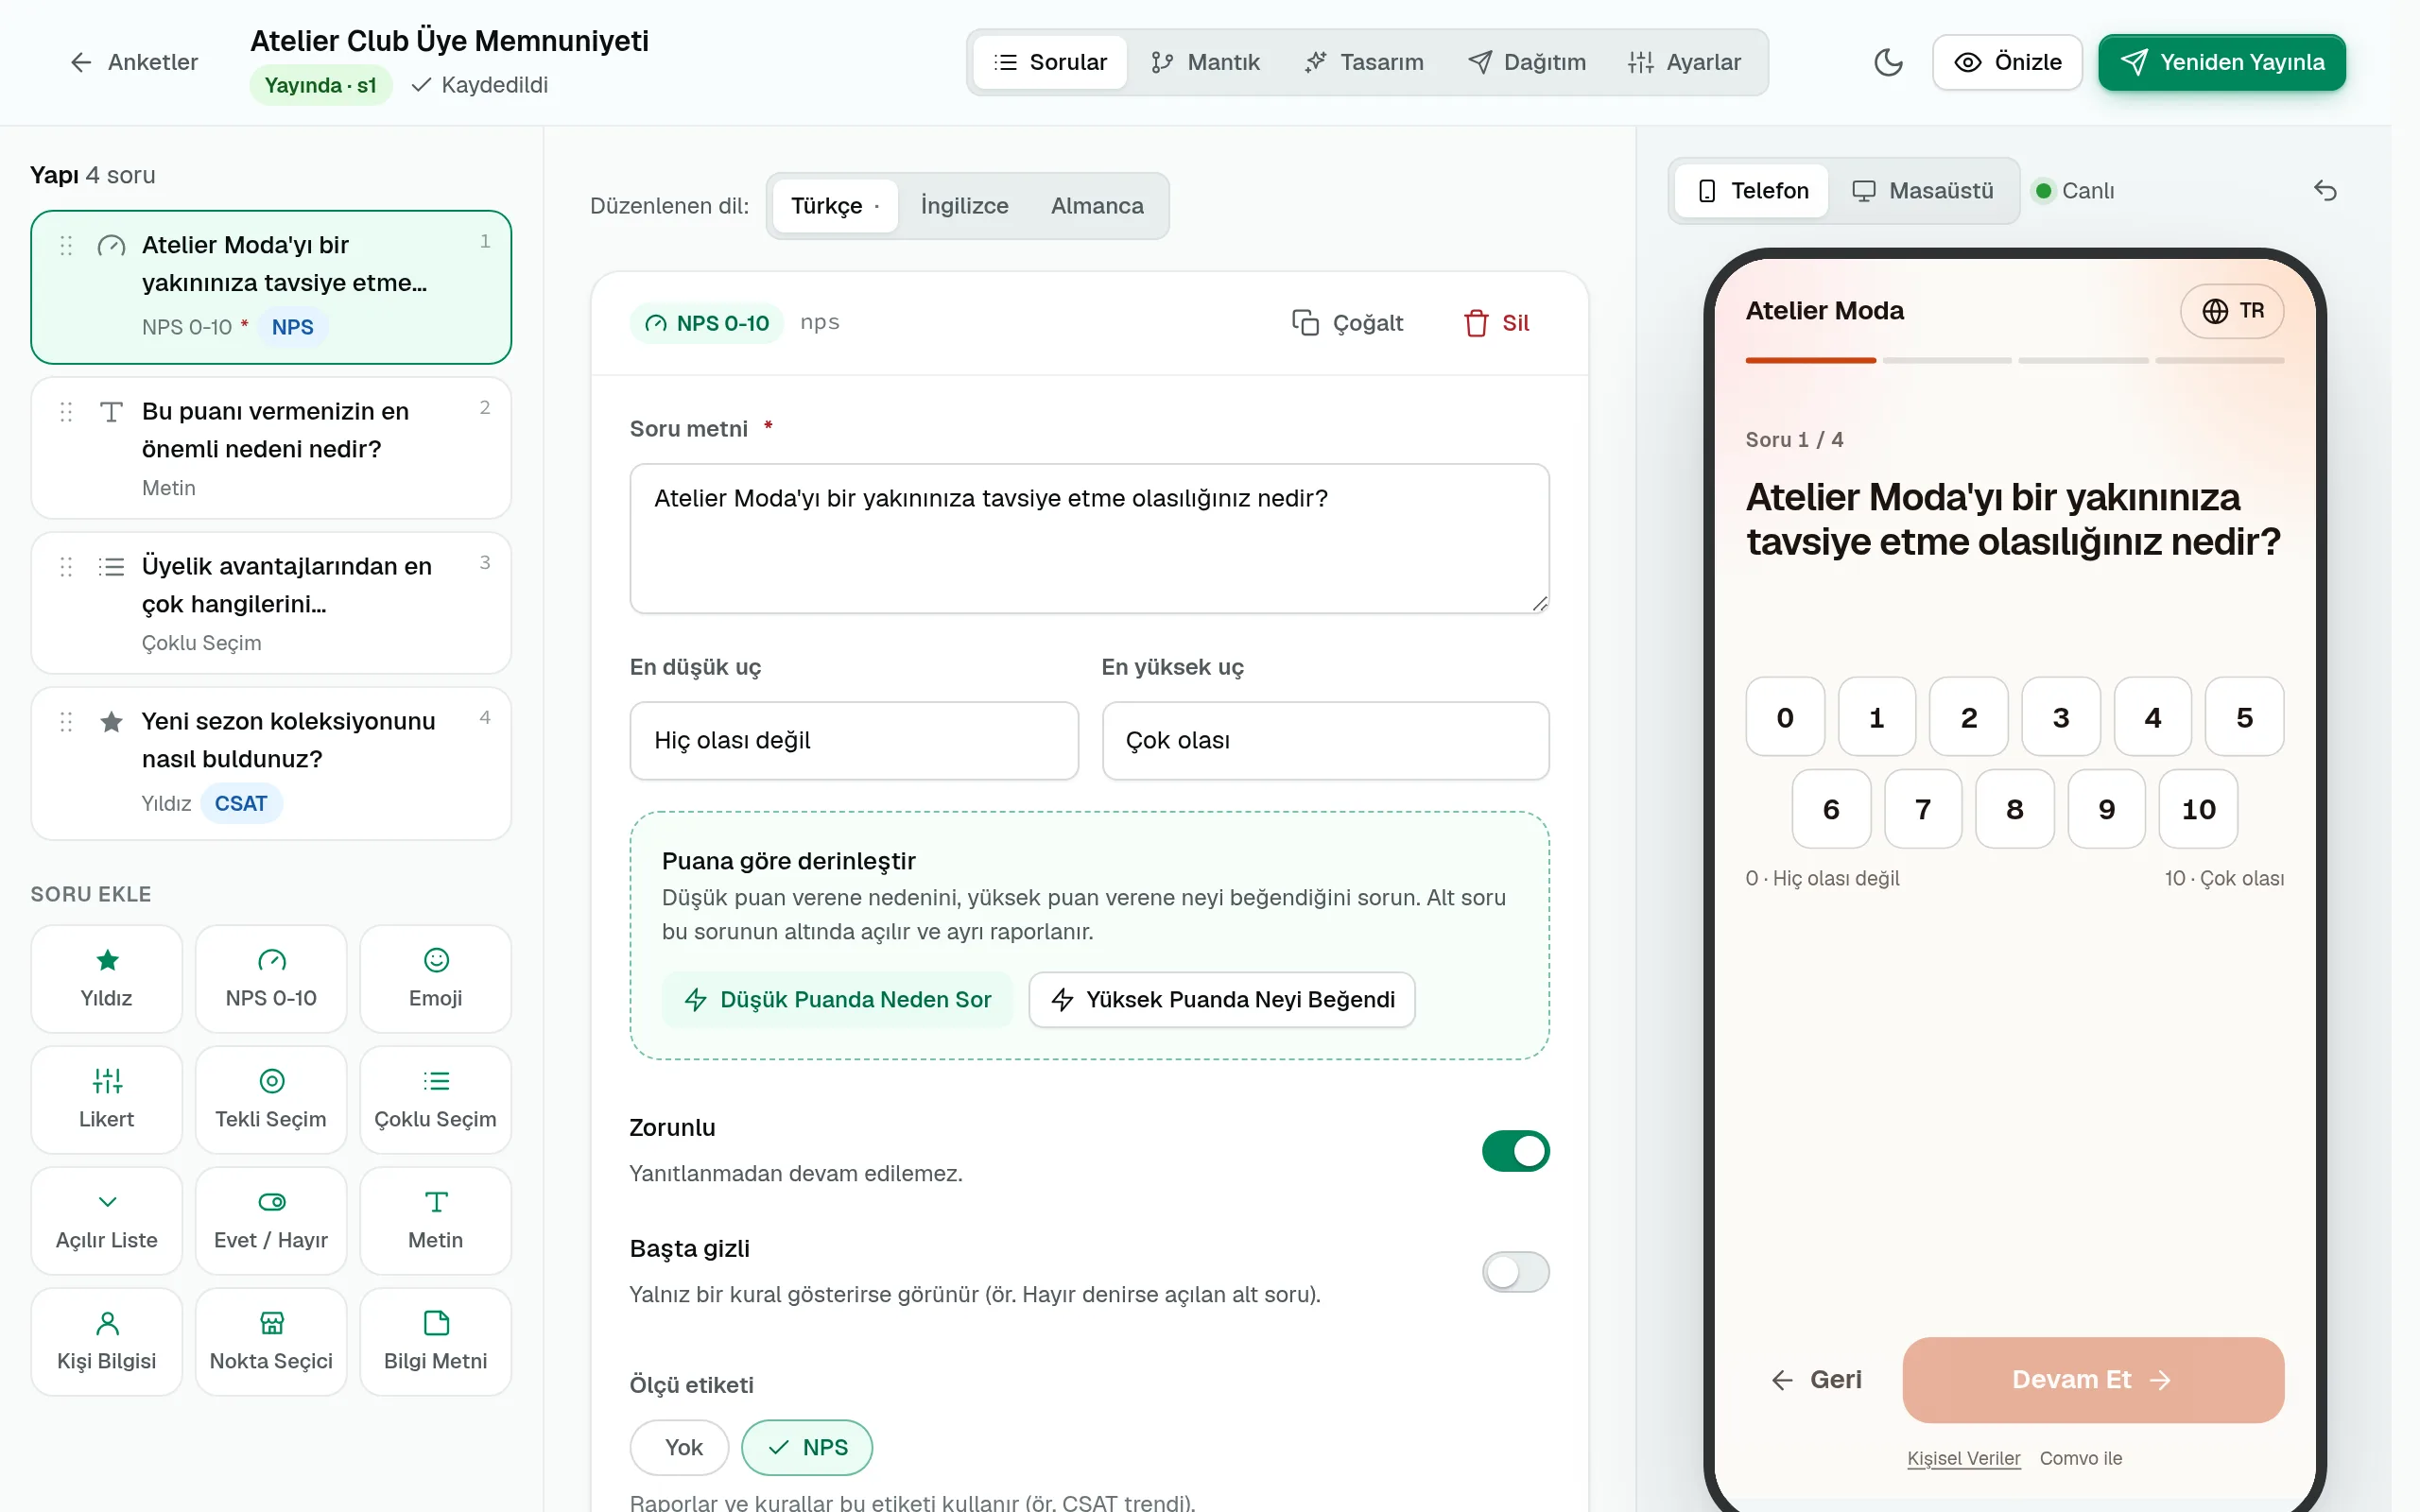This screenshot has width=2420, height=1512.
Task: Add an Evet / Hayır question
Action: click(x=271, y=1220)
